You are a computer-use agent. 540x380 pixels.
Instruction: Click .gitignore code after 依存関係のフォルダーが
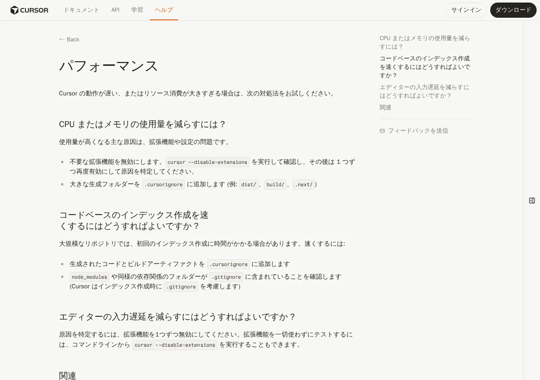[227, 277]
